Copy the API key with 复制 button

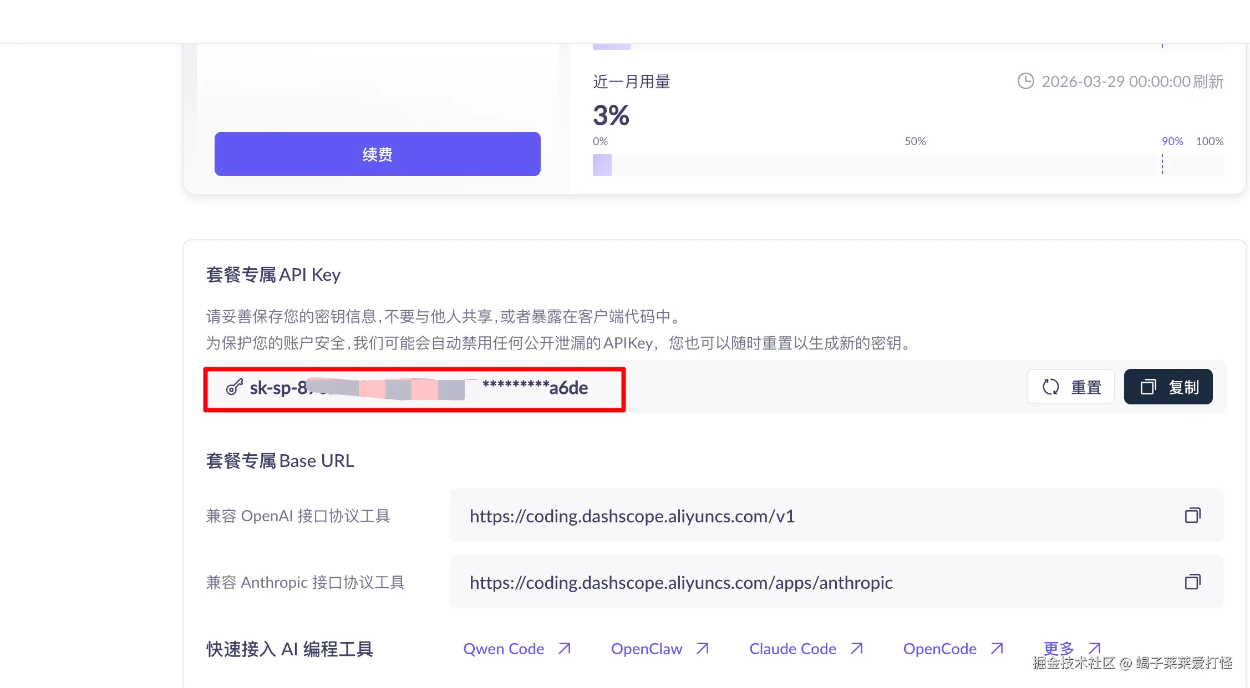(x=1168, y=387)
